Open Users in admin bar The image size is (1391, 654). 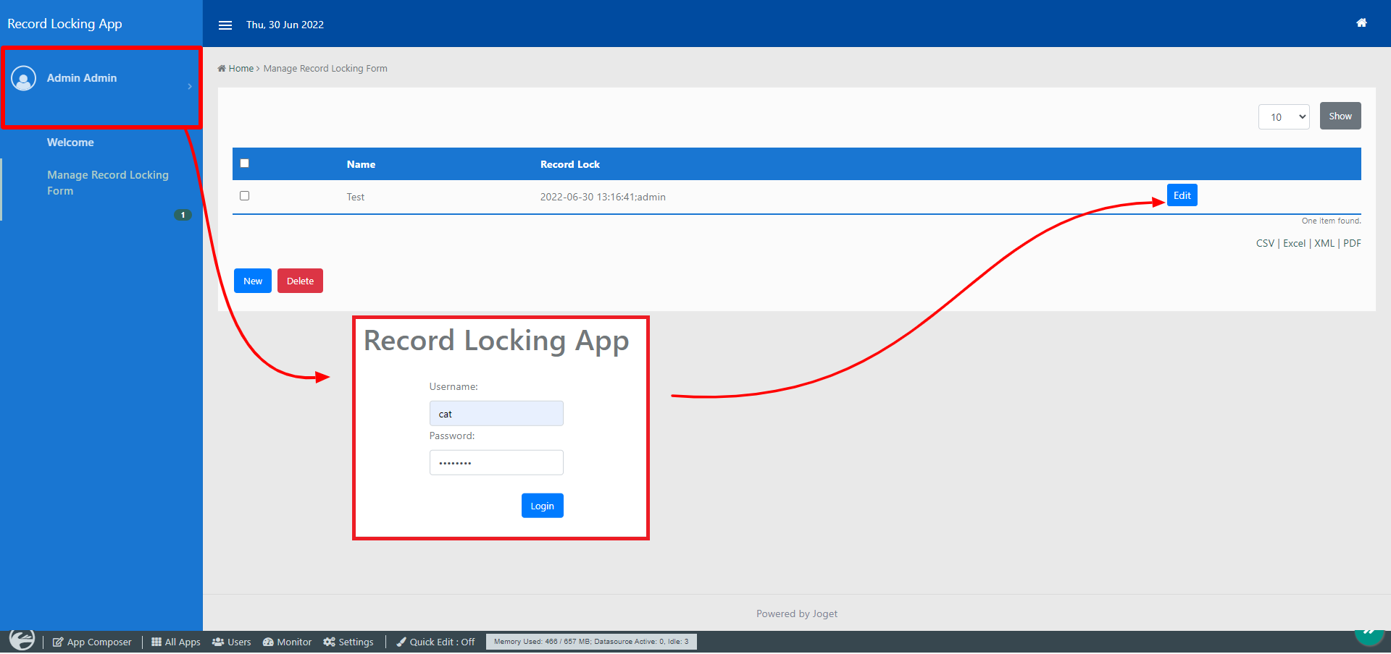(232, 642)
